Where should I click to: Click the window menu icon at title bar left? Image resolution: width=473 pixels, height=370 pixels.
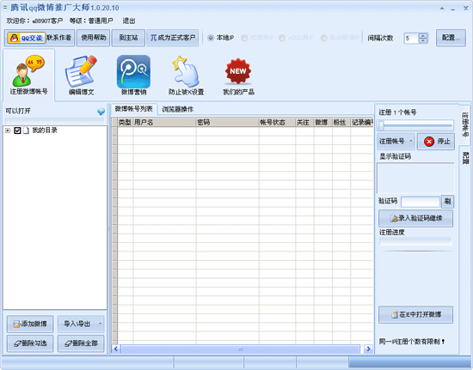(x=5, y=7)
